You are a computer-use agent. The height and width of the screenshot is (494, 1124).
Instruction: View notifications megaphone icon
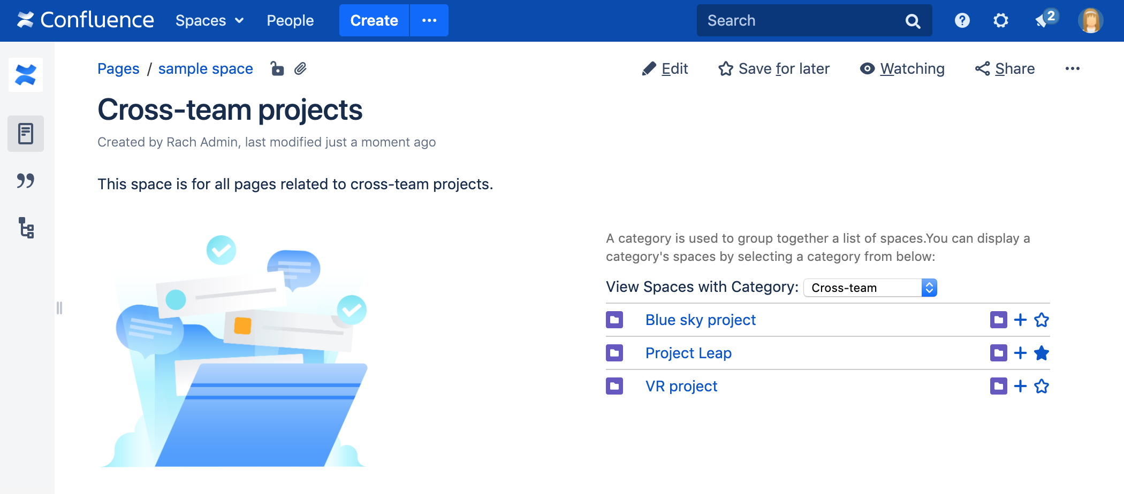tap(1042, 21)
